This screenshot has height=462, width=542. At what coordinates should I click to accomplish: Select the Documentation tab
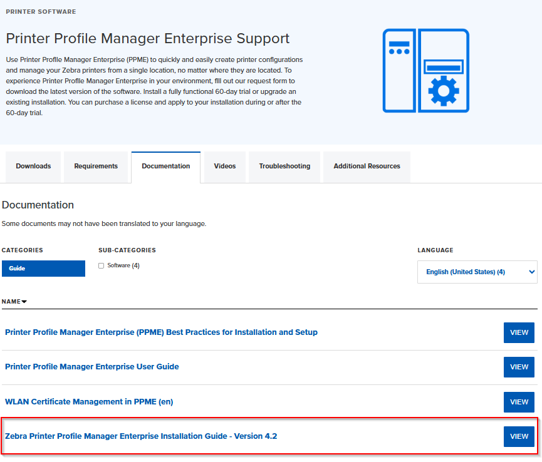(x=166, y=167)
